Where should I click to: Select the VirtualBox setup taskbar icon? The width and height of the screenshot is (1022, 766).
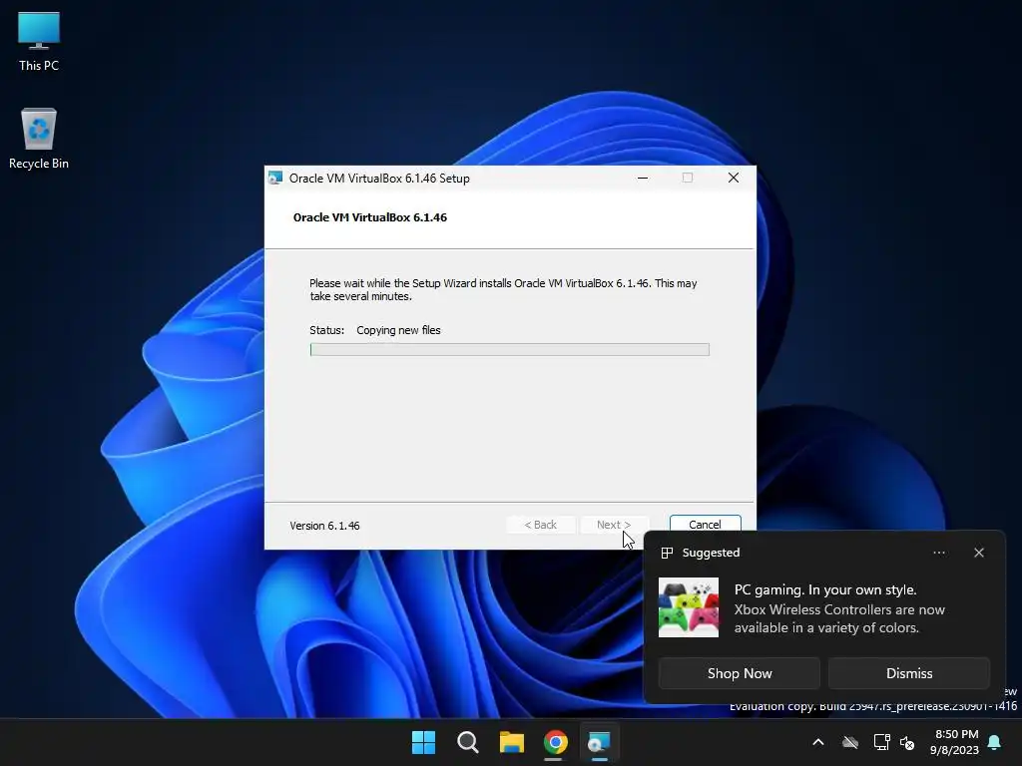(x=600, y=742)
